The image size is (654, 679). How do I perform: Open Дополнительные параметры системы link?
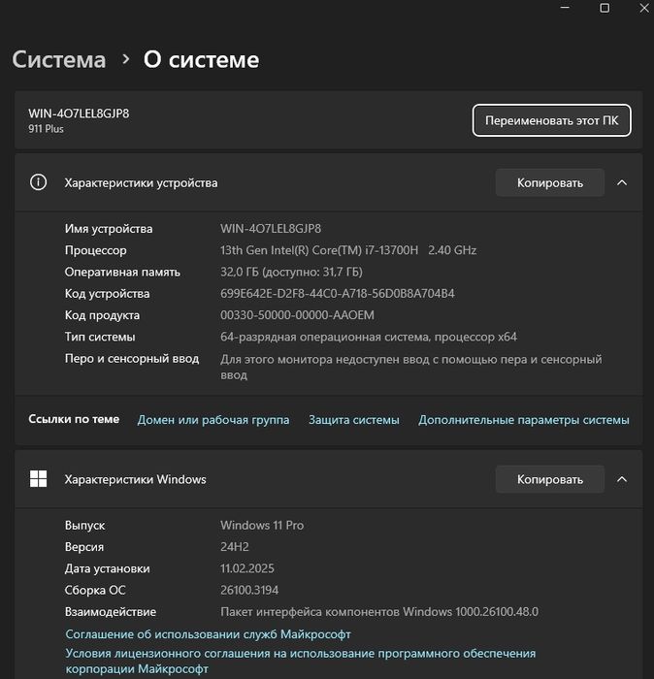click(524, 420)
